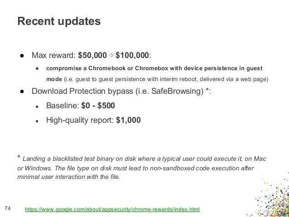Click the "Download Protection bypass" text
Screen dimensions: 289x217
tap(82, 91)
